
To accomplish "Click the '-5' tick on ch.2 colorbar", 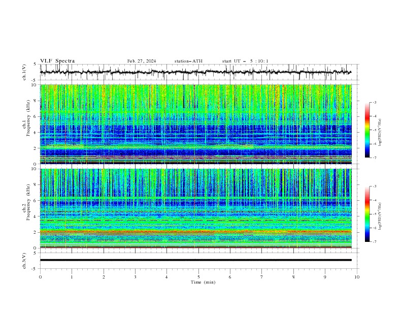I will coord(374,214).
